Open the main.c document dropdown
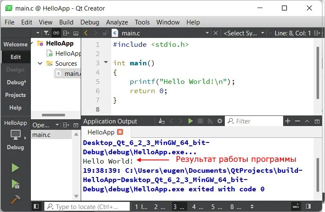Viewport: 325px width, 212px height. point(207,33)
